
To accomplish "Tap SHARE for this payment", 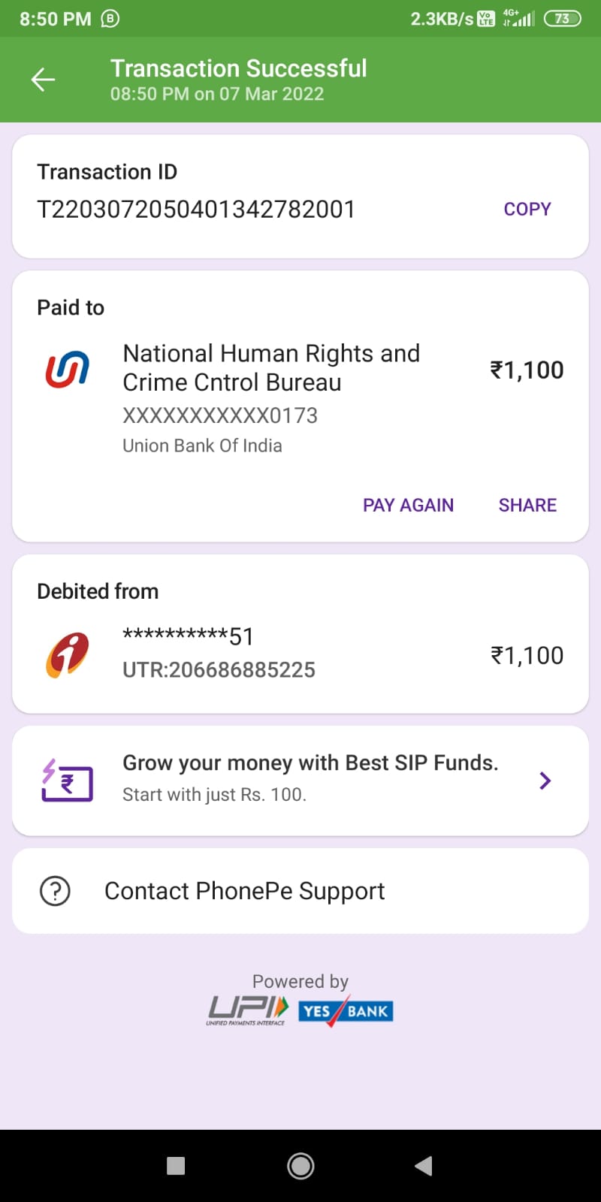I will pos(527,505).
